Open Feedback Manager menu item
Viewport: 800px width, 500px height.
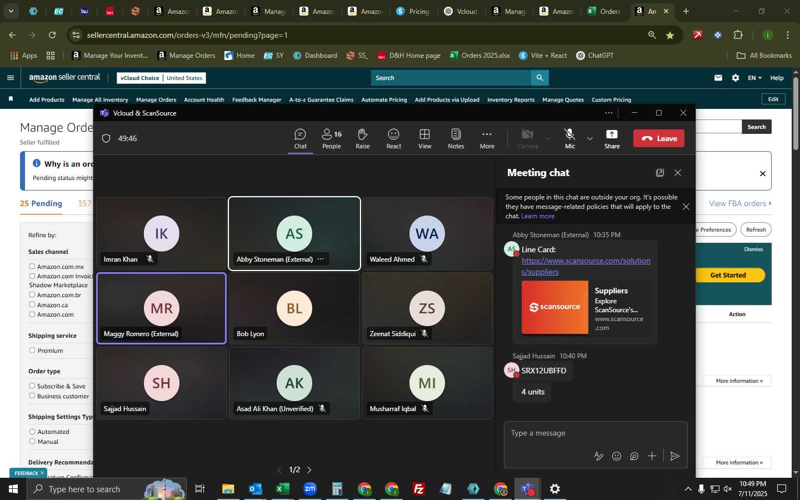click(257, 100)
